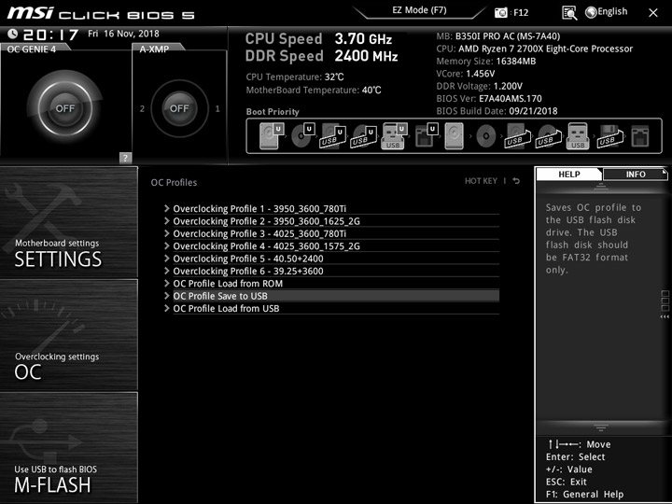Select A-XMP profile number 2
Screen dimensions: 672x504
142,109
